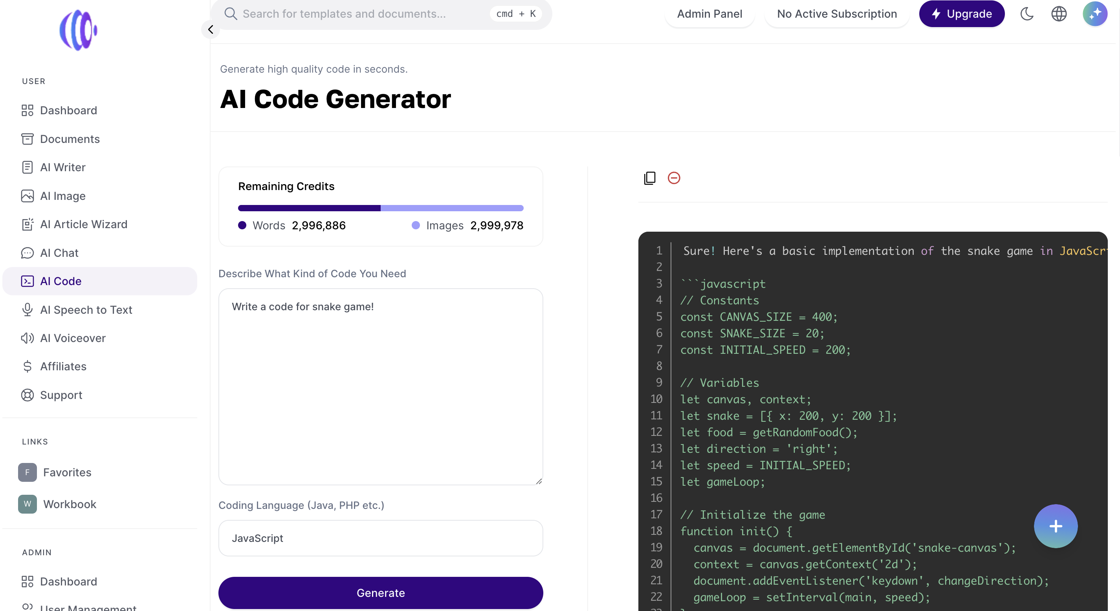Open Workbook link

70,504
